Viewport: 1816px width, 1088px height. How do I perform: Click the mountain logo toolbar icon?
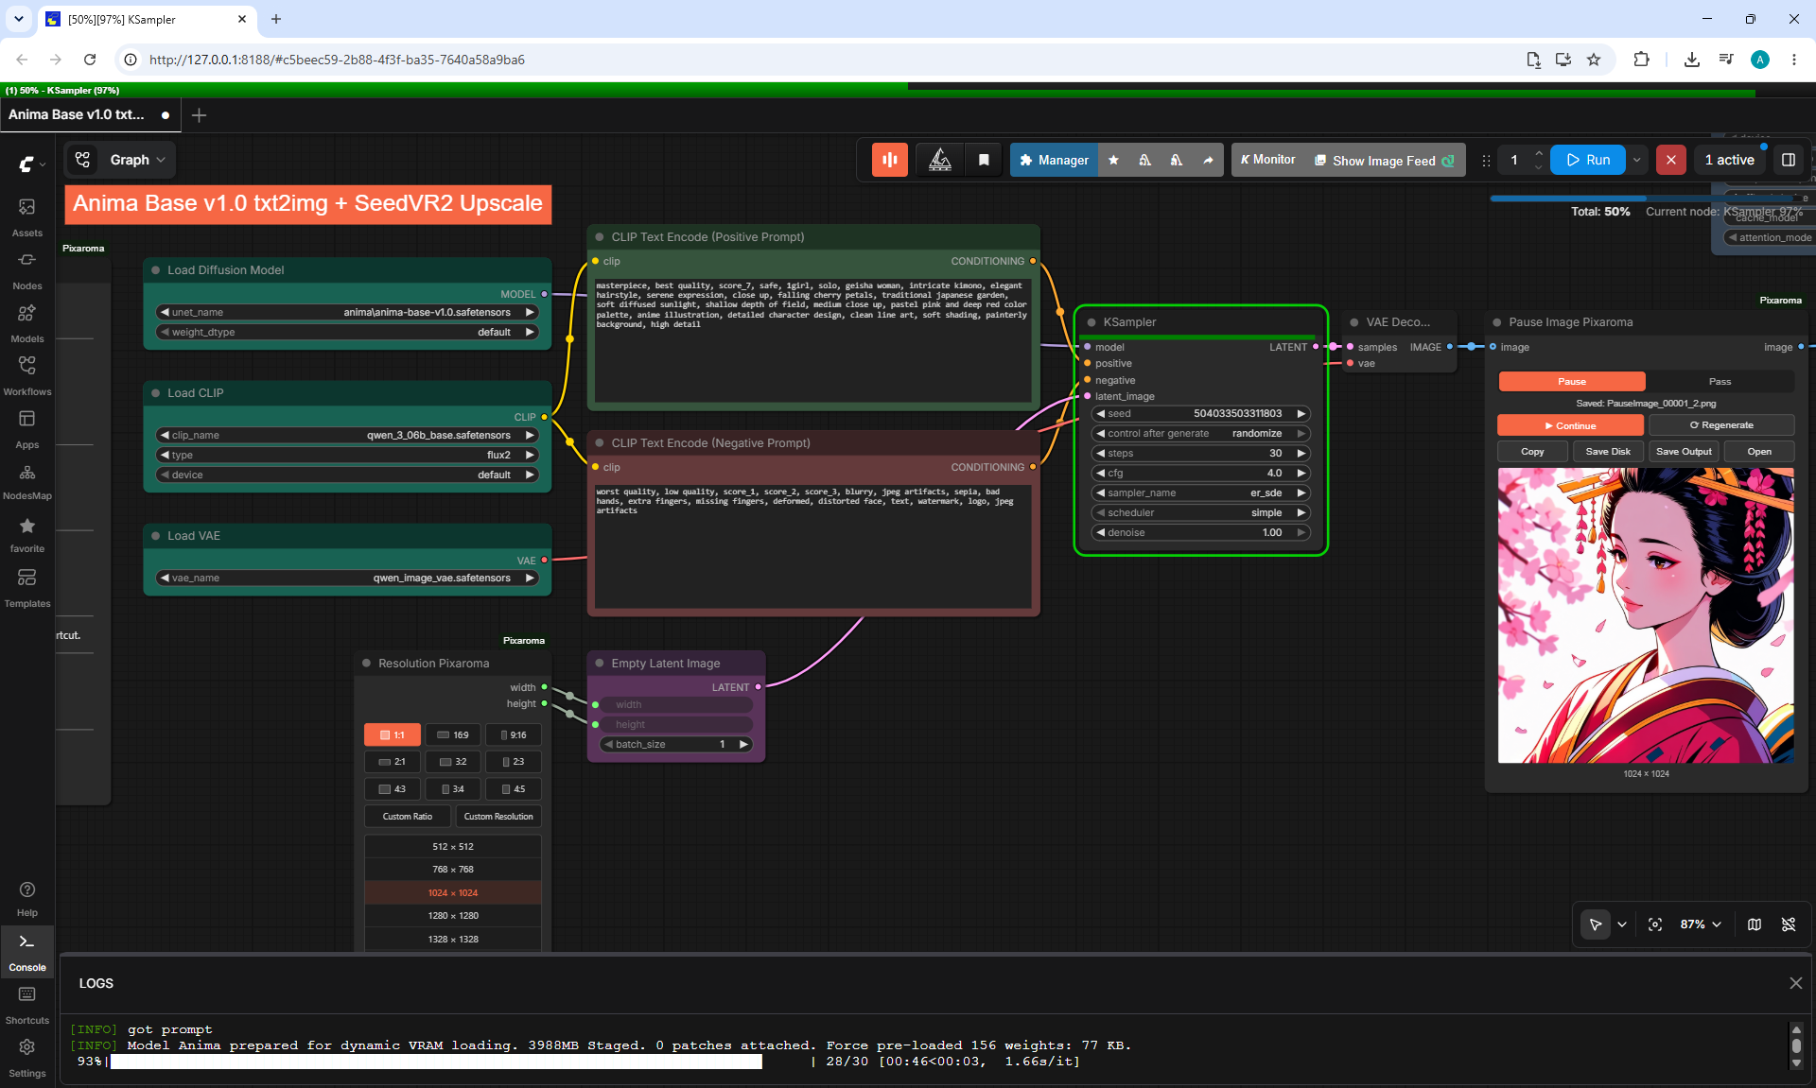[x=940, y=160]
